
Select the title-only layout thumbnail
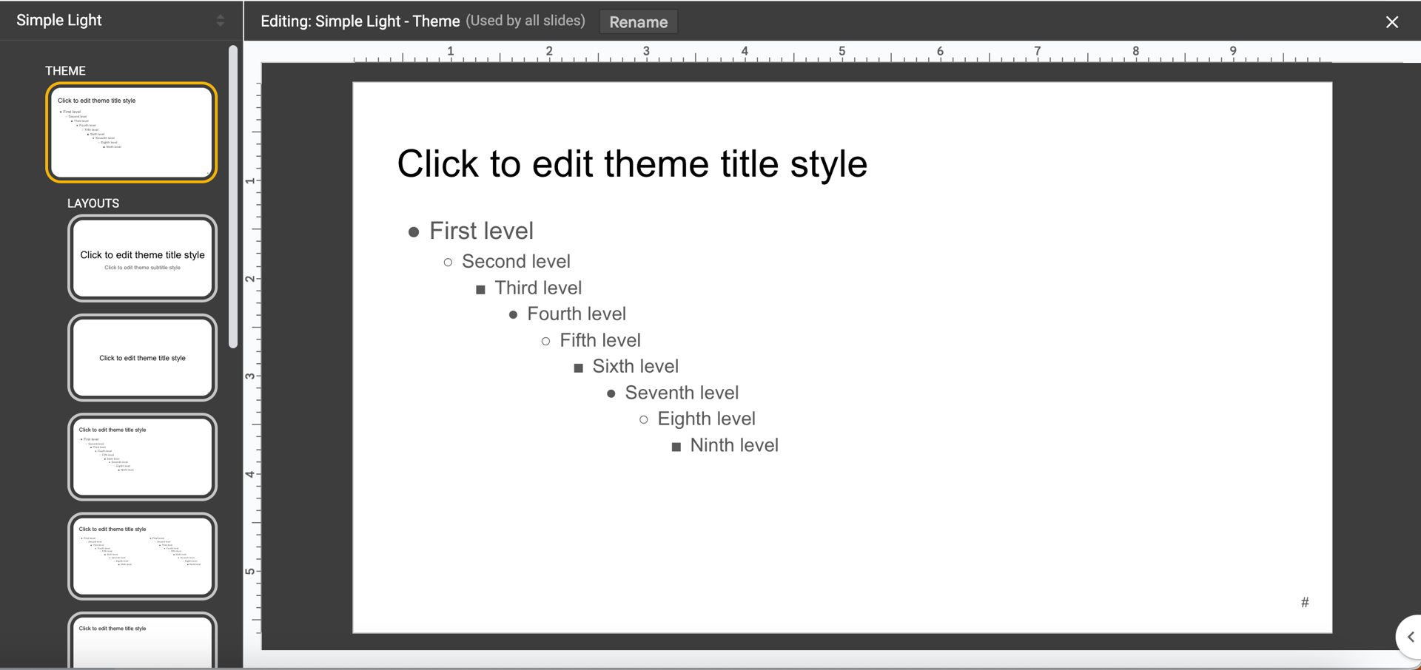click(x=142, y=357)
